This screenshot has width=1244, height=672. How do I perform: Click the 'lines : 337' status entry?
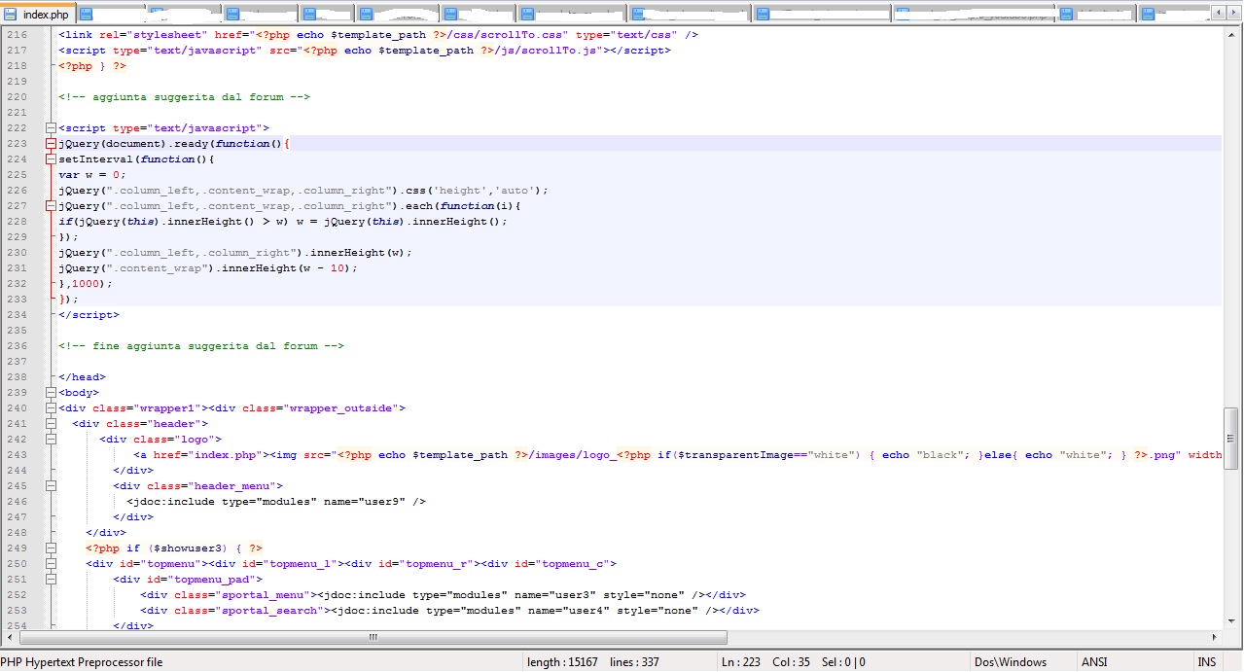634,662
